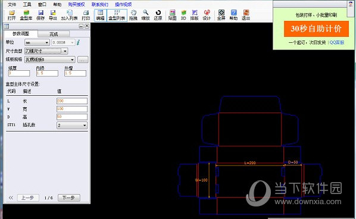
Task: Toggle the 编辑 edit mode button
Action: click(101, 15)
